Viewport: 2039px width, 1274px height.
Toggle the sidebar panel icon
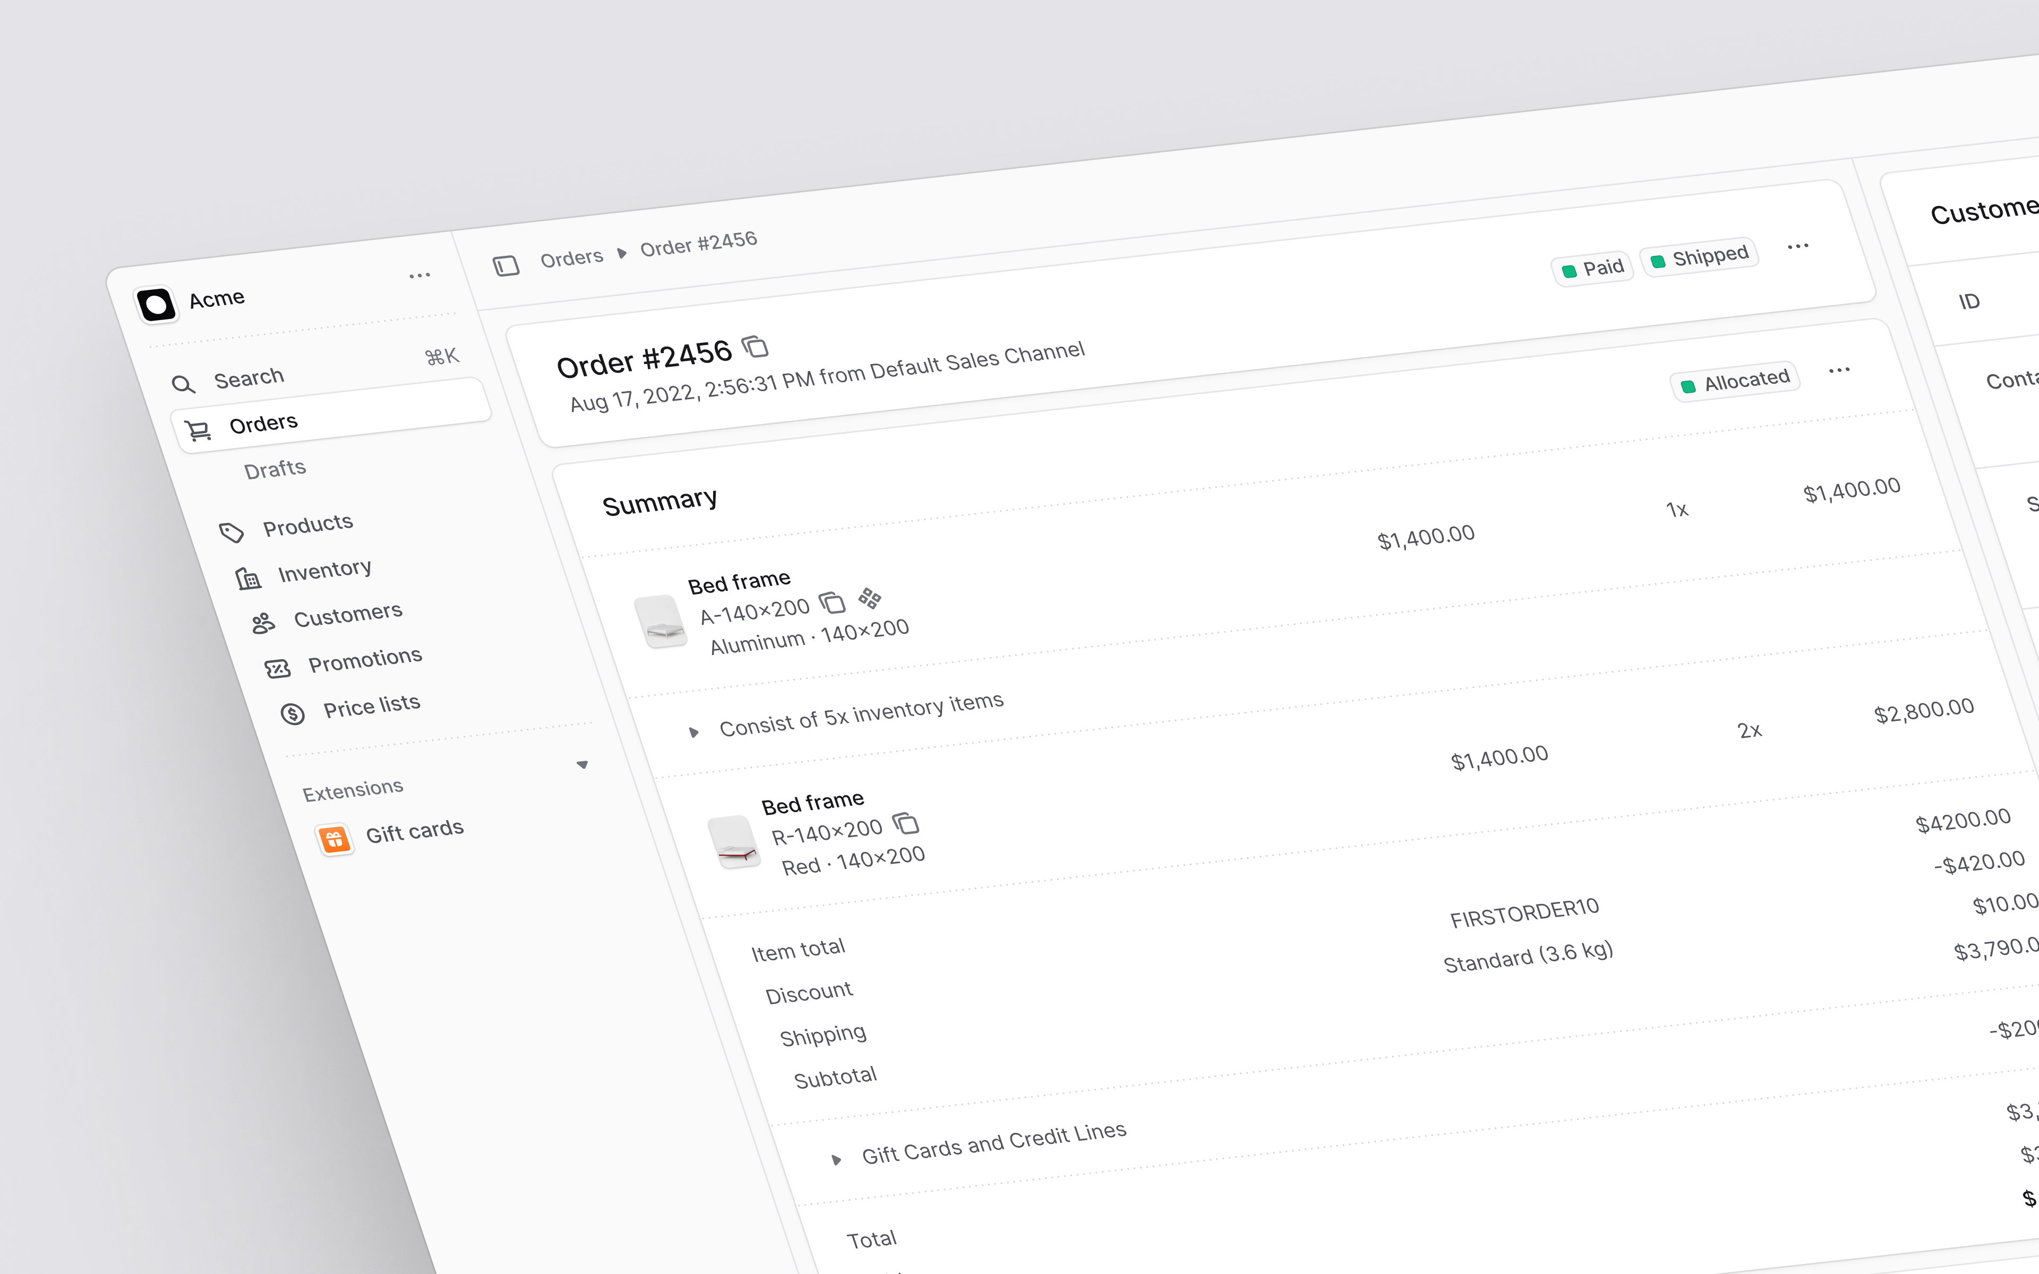pos(506,266)
